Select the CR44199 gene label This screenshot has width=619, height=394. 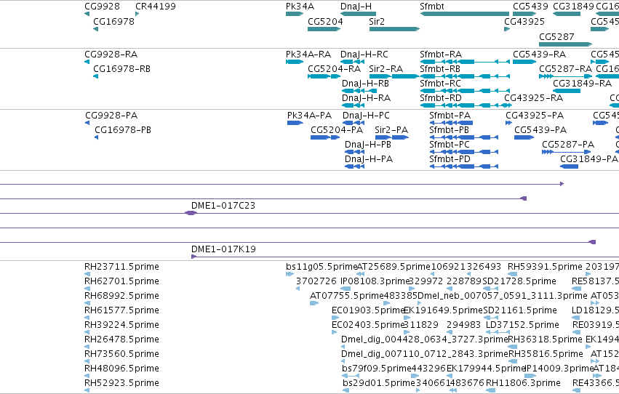click(156, 7)
